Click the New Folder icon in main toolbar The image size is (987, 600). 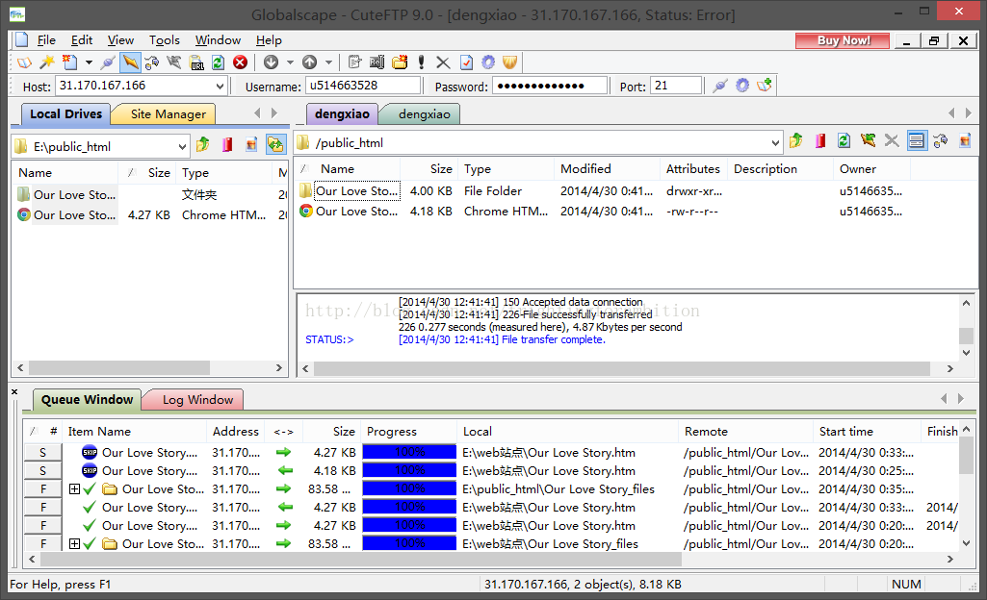point(400,62)
